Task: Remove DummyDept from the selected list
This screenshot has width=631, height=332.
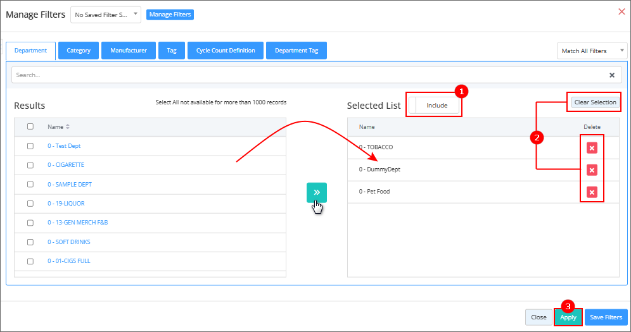Action: [x=592, y=170]
